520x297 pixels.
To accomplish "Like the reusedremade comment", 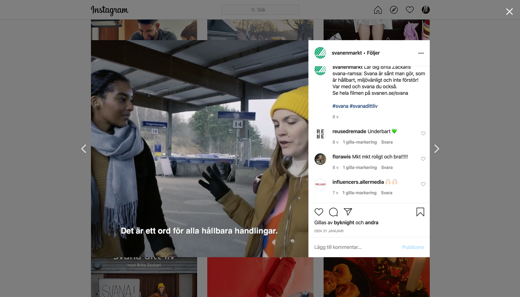I will click(423, 133).
